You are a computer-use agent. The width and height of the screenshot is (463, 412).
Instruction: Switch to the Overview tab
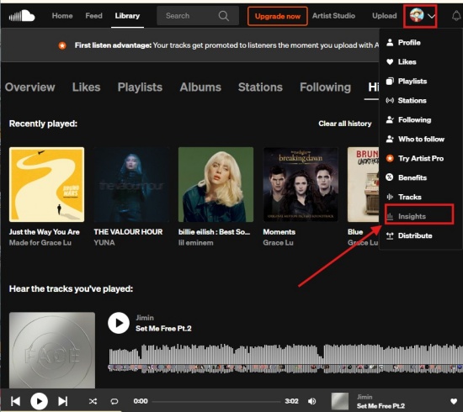[29, 87]
